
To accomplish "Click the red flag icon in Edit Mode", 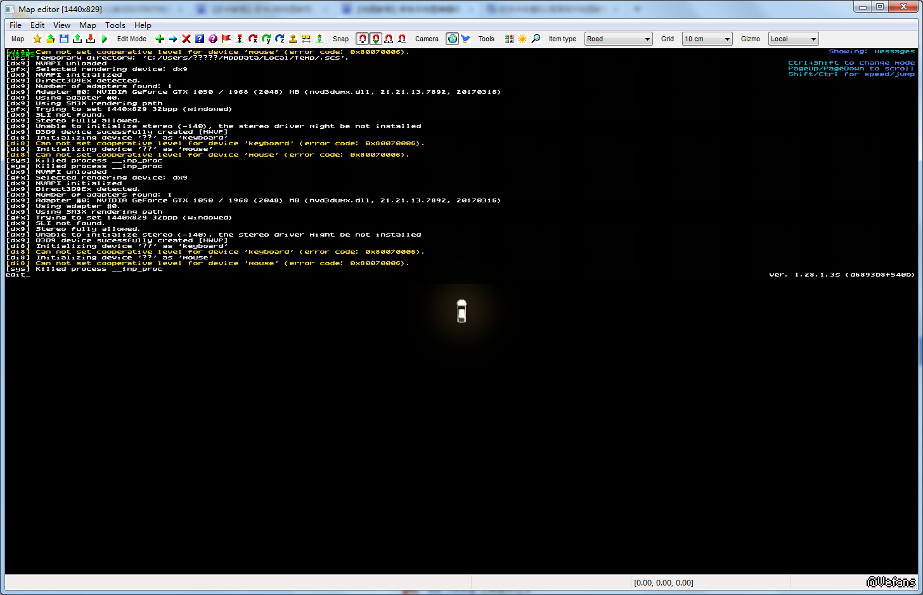I will click(x=226, y=39).
